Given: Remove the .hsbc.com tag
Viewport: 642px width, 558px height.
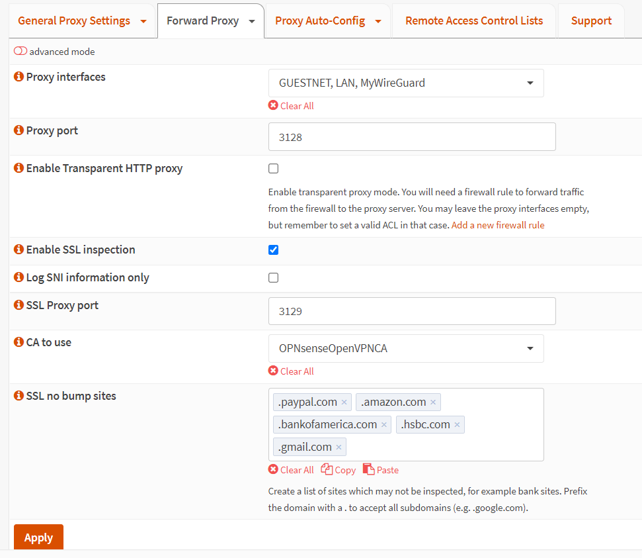Looking at the screenshot, I should pos(456,425).
